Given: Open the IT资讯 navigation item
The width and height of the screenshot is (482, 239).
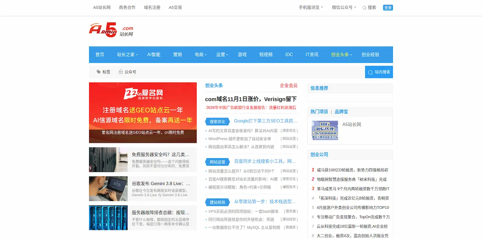Looking at the screenshot, I should click(312, 55).
